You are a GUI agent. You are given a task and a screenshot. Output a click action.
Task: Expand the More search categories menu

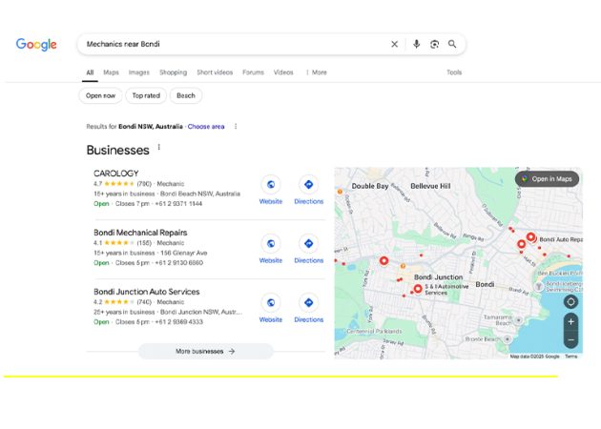317,72
